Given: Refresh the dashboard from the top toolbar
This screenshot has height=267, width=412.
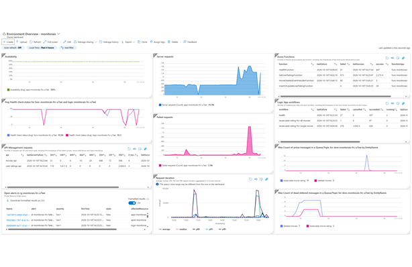Looking at the screenshot, I should click(35, 42).
